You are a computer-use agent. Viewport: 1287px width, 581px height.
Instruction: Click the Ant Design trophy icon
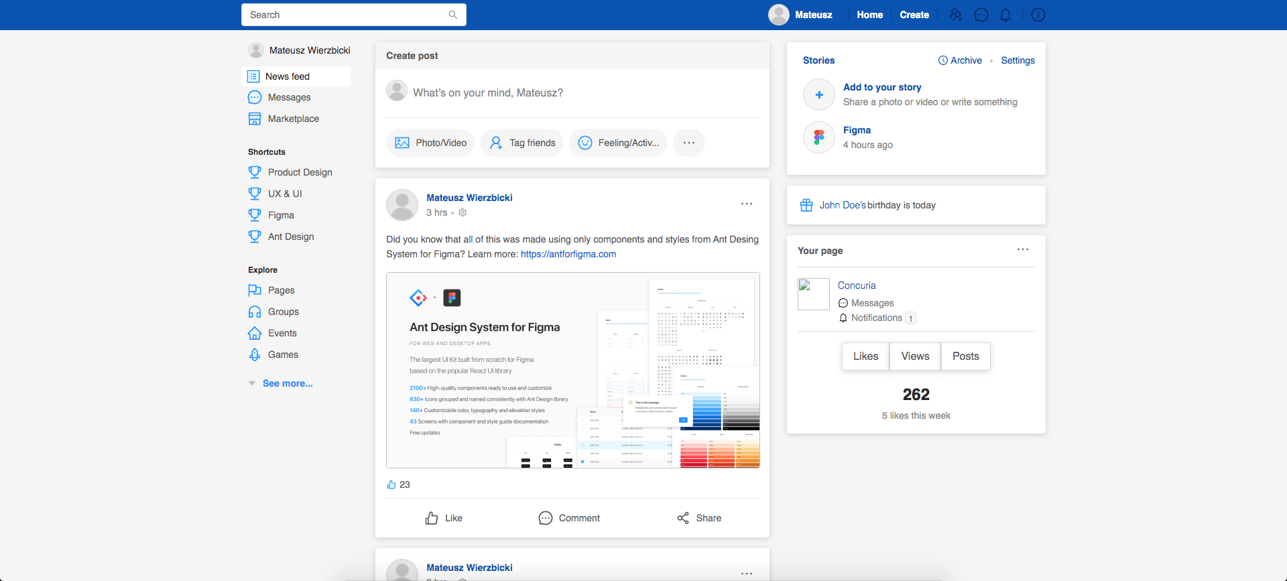point(255,237)
